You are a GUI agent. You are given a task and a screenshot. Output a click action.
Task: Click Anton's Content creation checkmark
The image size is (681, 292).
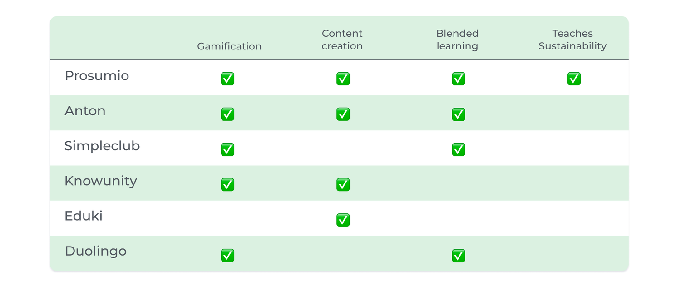pyautogui.click(x=343, y=114)
